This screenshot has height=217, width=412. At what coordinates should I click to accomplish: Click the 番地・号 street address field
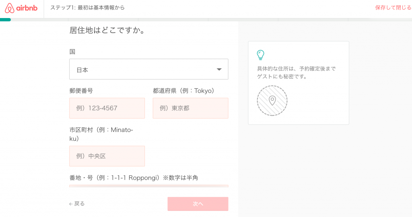[148, 186]
